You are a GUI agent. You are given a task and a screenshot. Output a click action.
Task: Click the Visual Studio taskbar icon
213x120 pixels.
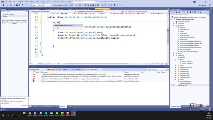tap(73, 113)
